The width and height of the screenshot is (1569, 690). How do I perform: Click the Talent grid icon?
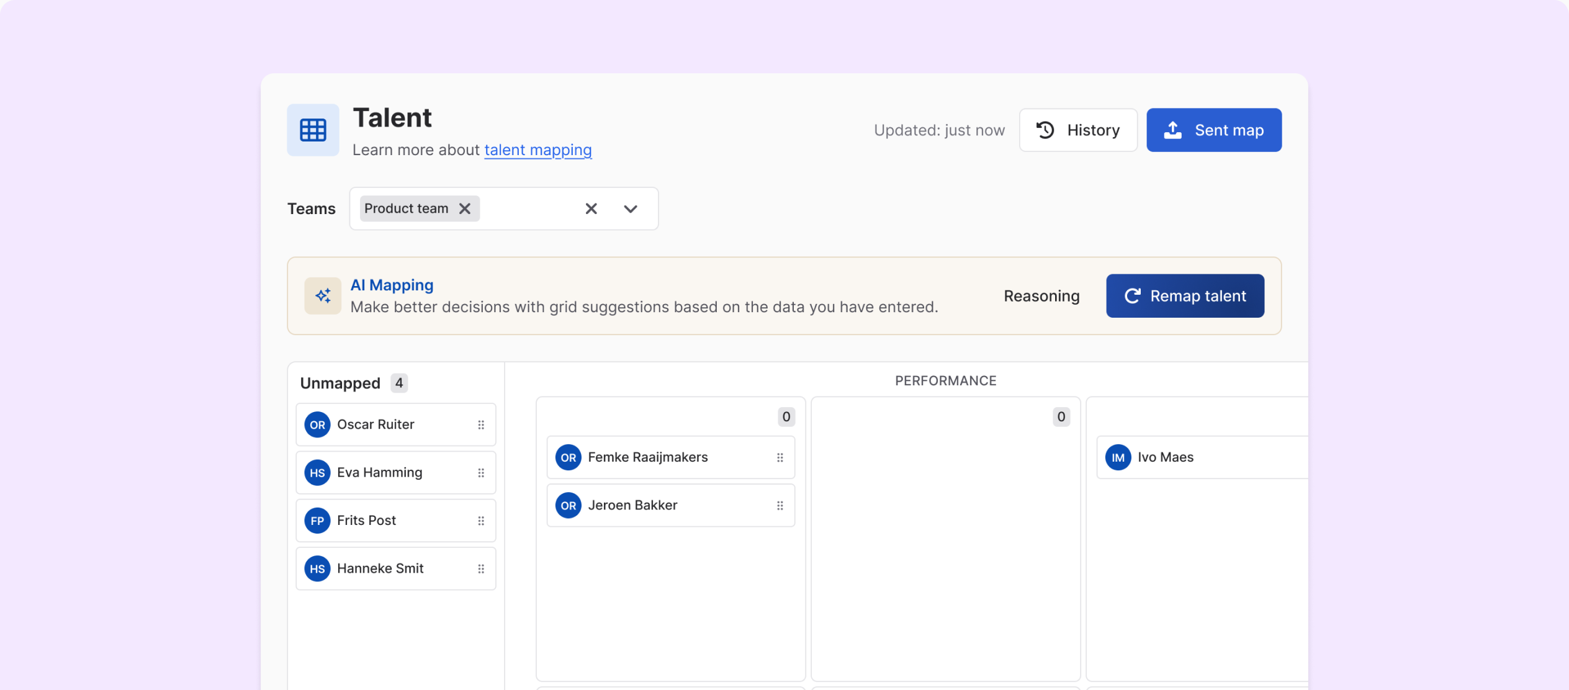coord(313,130)
